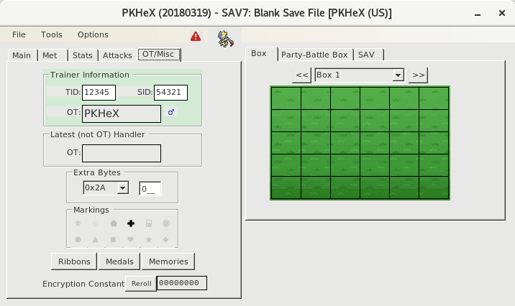Click the Encryption Constant field 00000000
Viewport: 515px width, 306px height.
182,283
